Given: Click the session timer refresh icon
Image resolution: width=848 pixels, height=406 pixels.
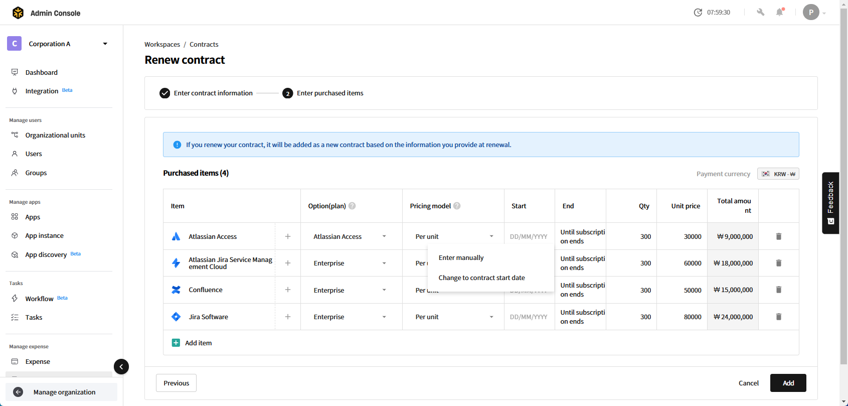Looking at the screenshot, I should (x=698, y=13).
